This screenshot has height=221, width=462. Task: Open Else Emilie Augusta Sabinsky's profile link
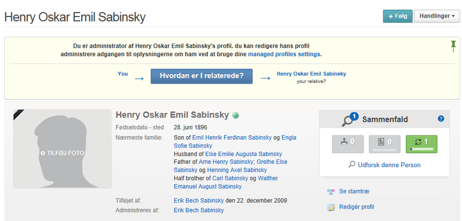244,154
